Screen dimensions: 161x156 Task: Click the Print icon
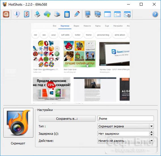coord(57,14)
